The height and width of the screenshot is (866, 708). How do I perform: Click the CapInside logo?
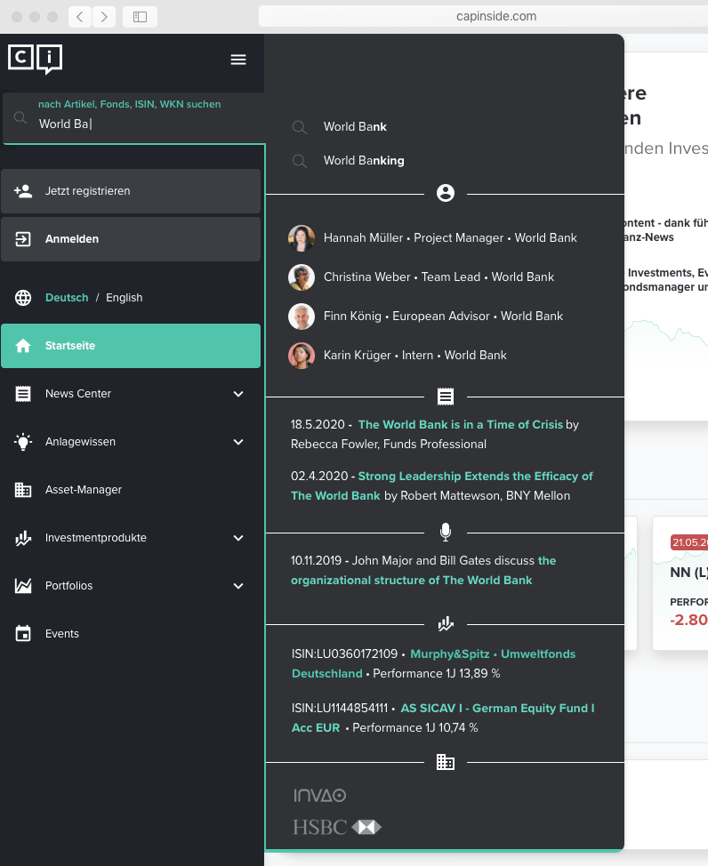point(36,58)
